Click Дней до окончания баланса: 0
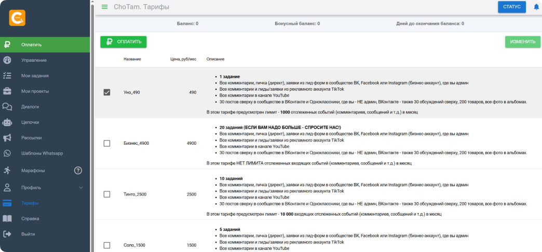 click(430, 24)
